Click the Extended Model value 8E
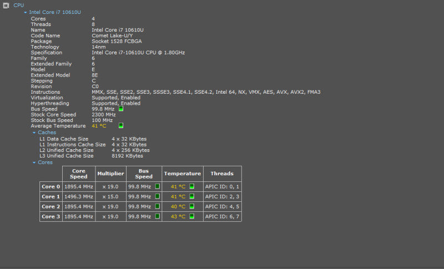The height and width of the screenshot is (269, 444). pos(94,75)
